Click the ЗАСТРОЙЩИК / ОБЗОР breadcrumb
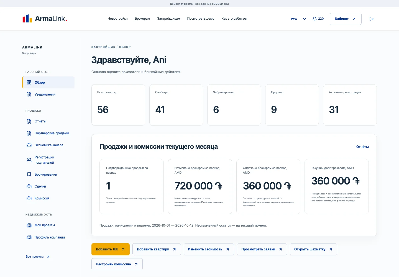 (x=111, y=47)
